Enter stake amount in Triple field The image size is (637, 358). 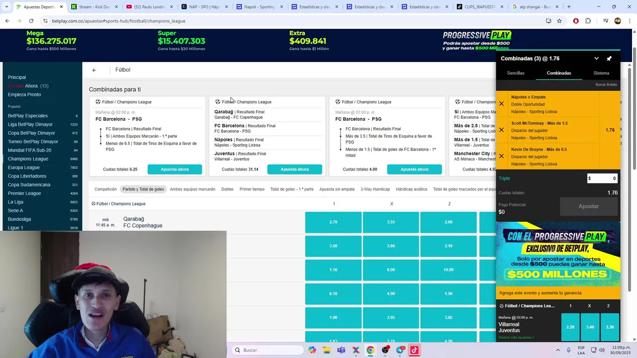click(602, 179)
